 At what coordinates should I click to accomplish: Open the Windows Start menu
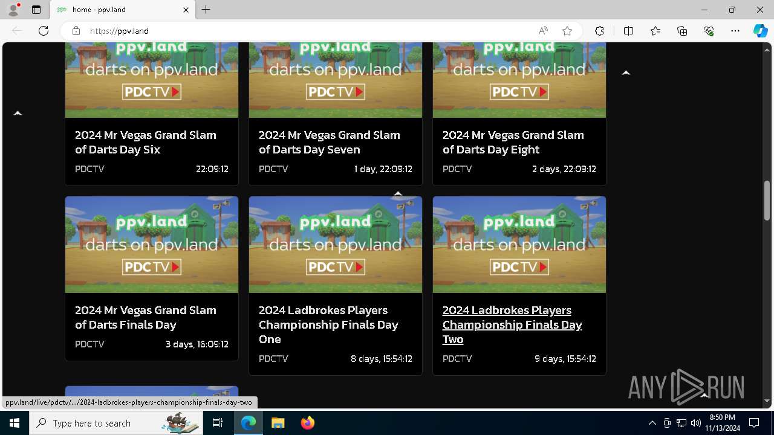pos(15,423)
